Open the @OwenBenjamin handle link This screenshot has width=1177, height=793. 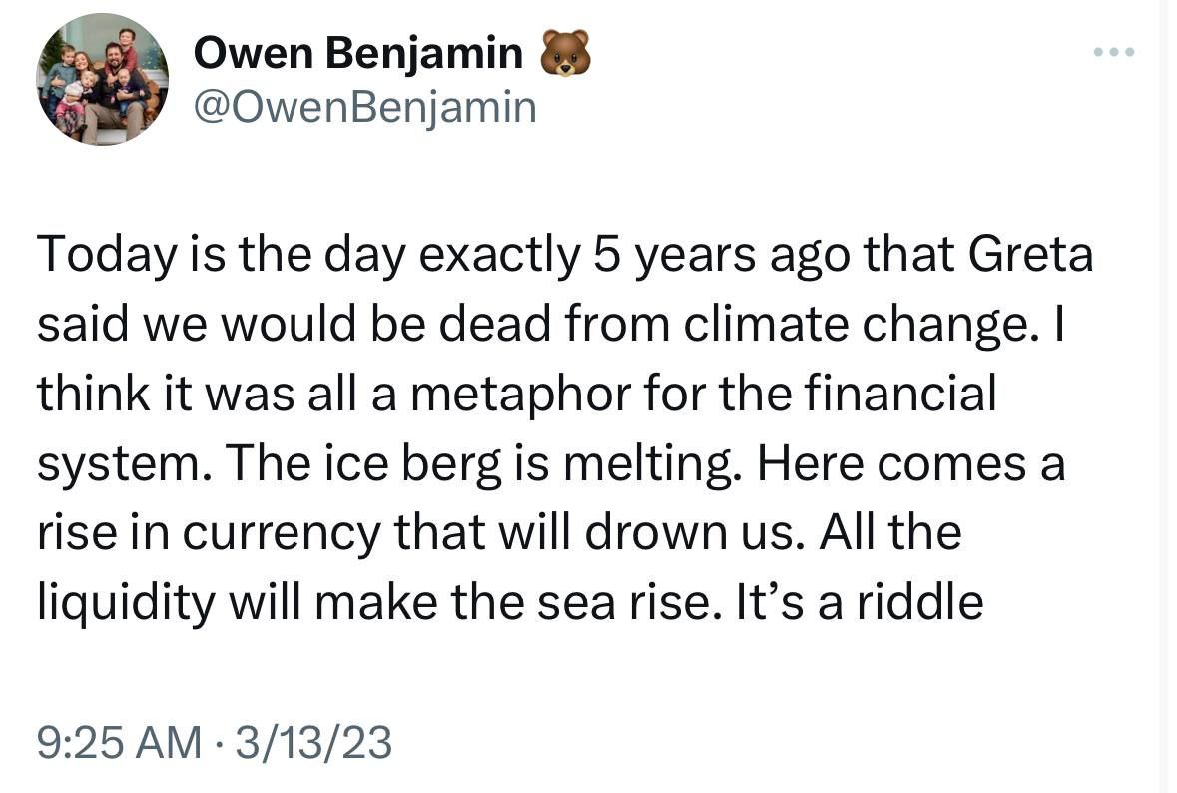[364, 107]
